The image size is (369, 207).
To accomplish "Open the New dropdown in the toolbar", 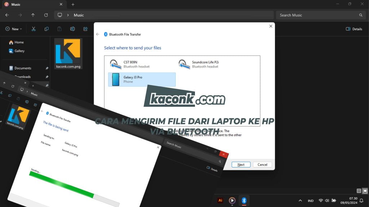I will (x=14, y=29).
